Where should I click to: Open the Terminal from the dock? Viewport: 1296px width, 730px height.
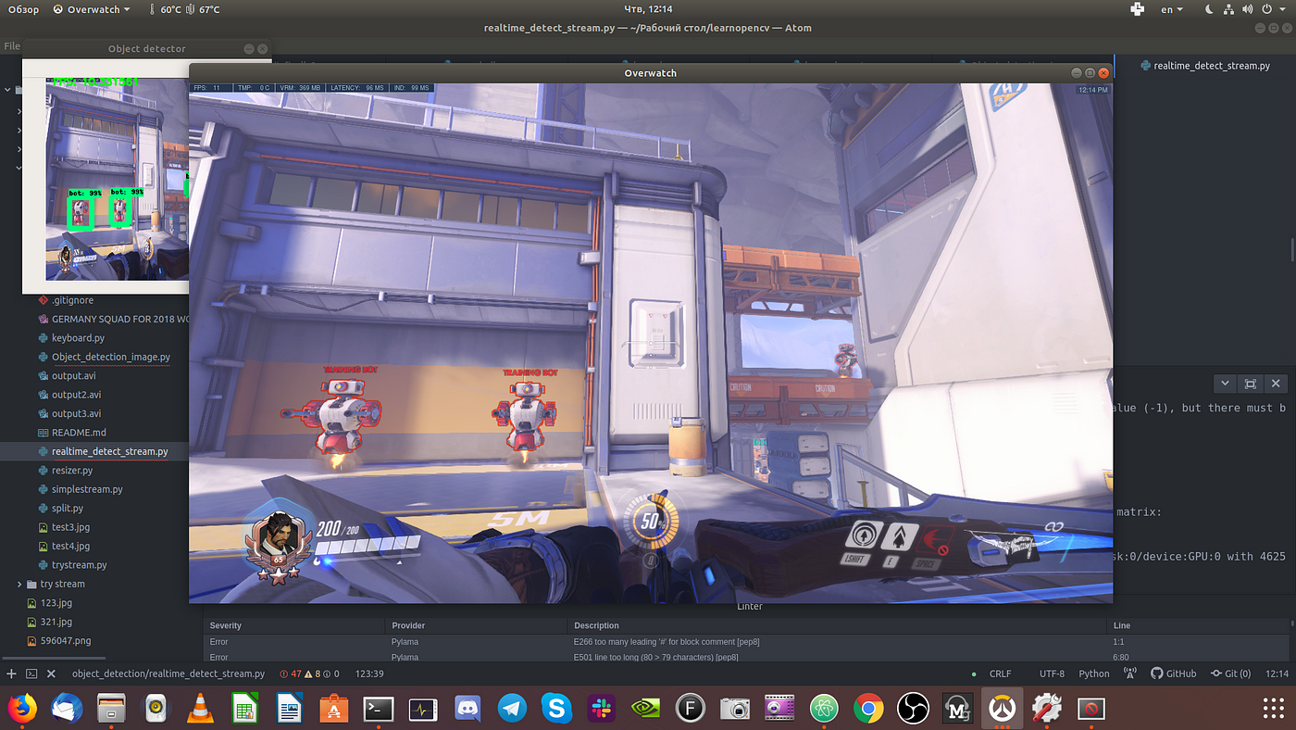[379, 709]
